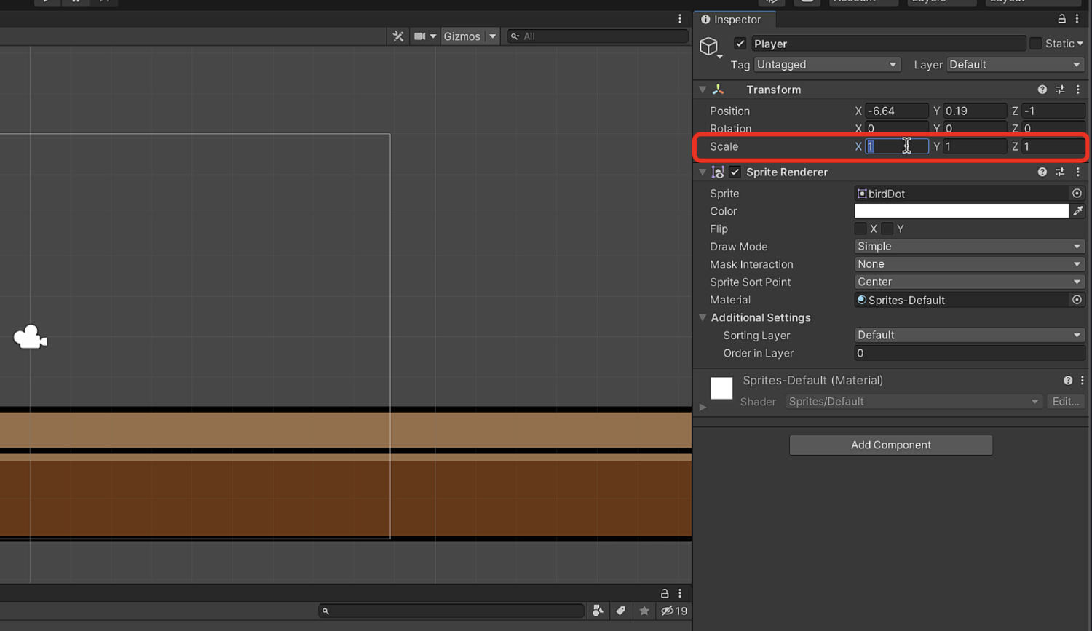The height and width of the screenshot is (631, 1092).
Task: Toggle the Static checkbox
Action: point(1035,44)
